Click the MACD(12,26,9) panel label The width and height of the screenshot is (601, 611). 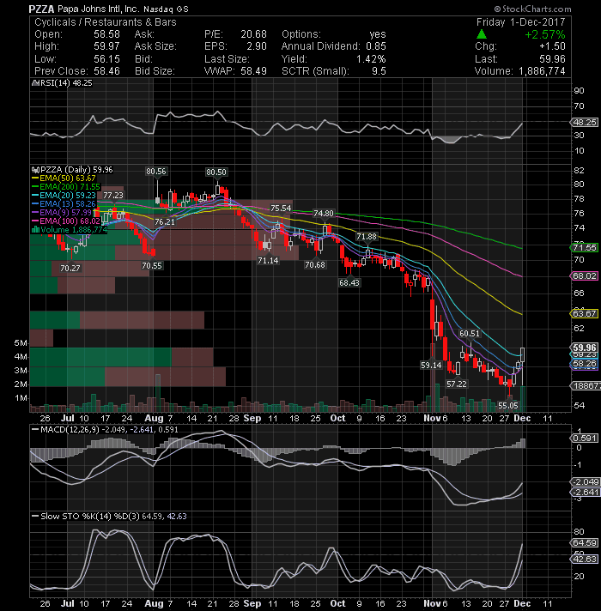point(70,430)
